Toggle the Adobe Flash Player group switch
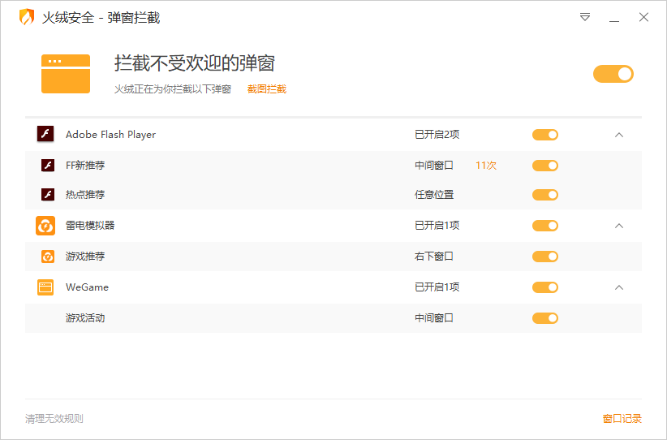Image resolution: width=667 pixels, height=440 pixels. point(545,135)
